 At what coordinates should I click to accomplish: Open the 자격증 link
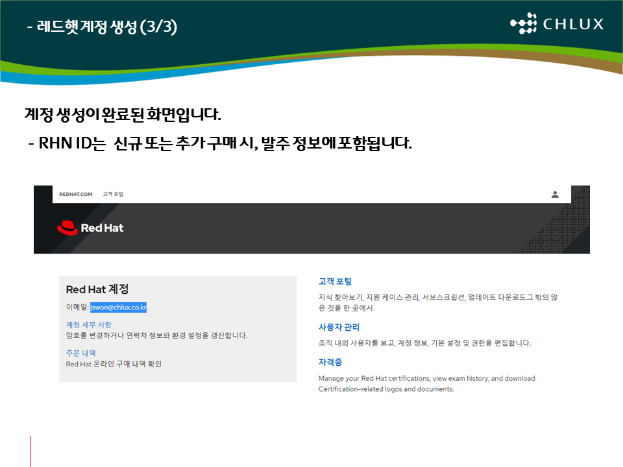330,362
